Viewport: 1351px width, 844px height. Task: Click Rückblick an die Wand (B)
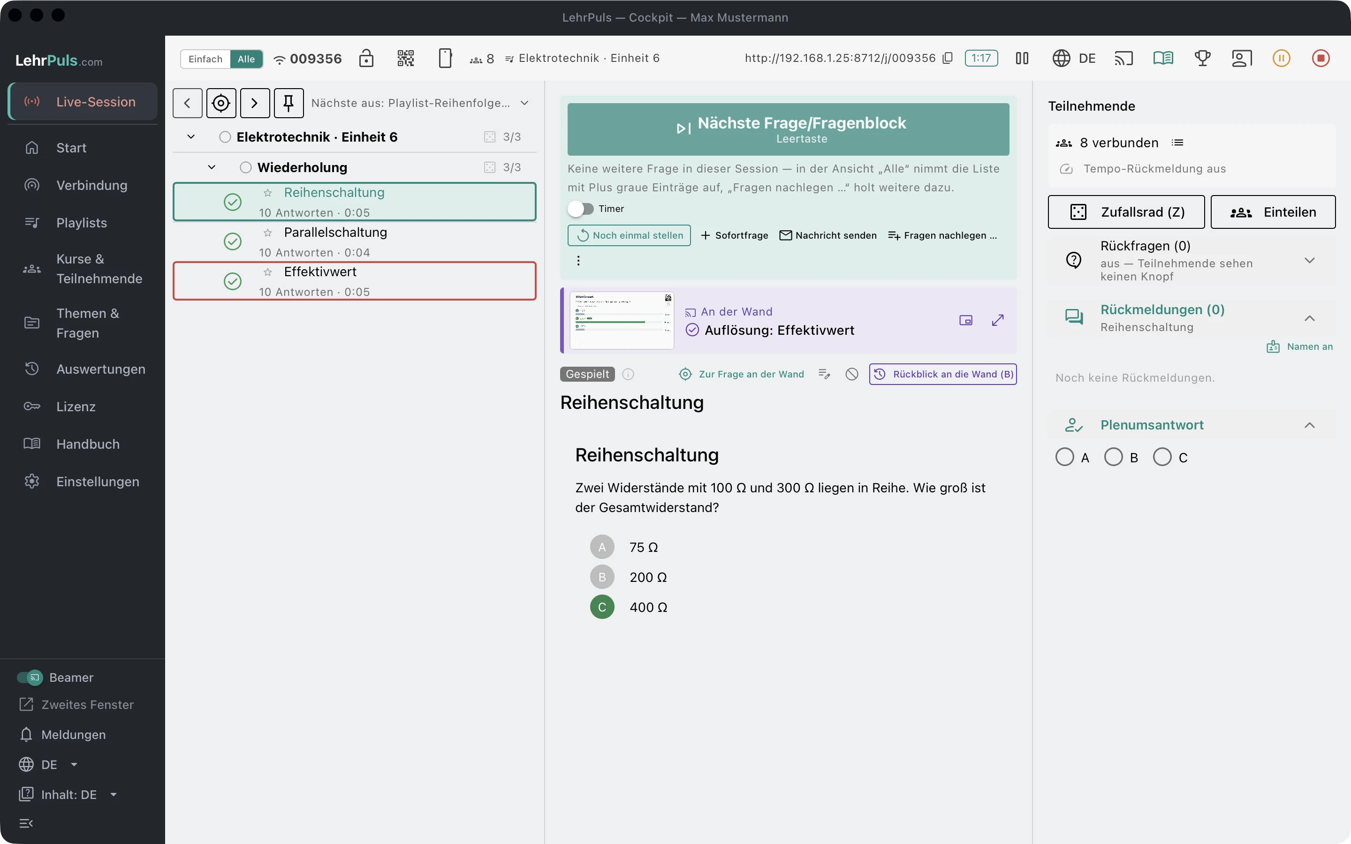pos(943,374)
